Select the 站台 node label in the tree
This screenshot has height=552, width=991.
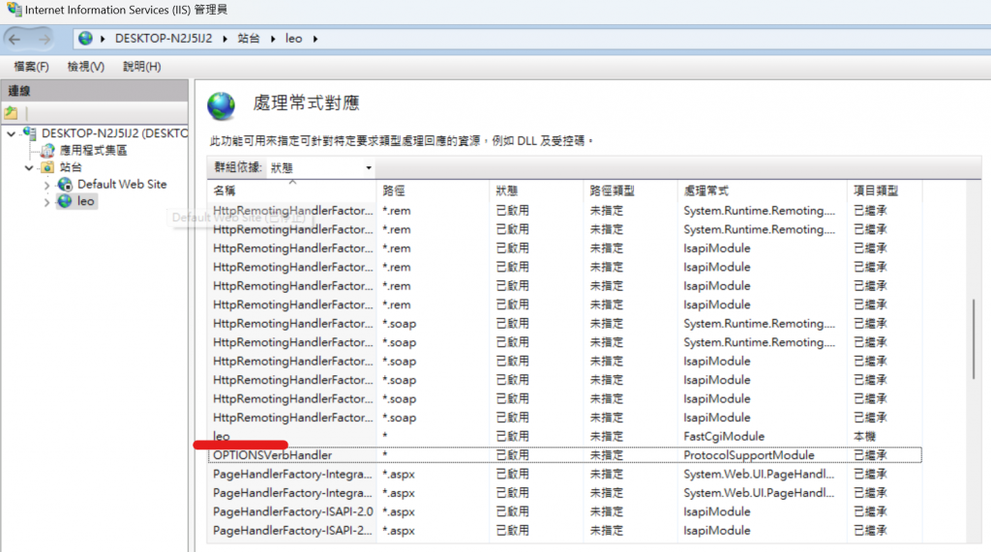click(x=71, y=167)
